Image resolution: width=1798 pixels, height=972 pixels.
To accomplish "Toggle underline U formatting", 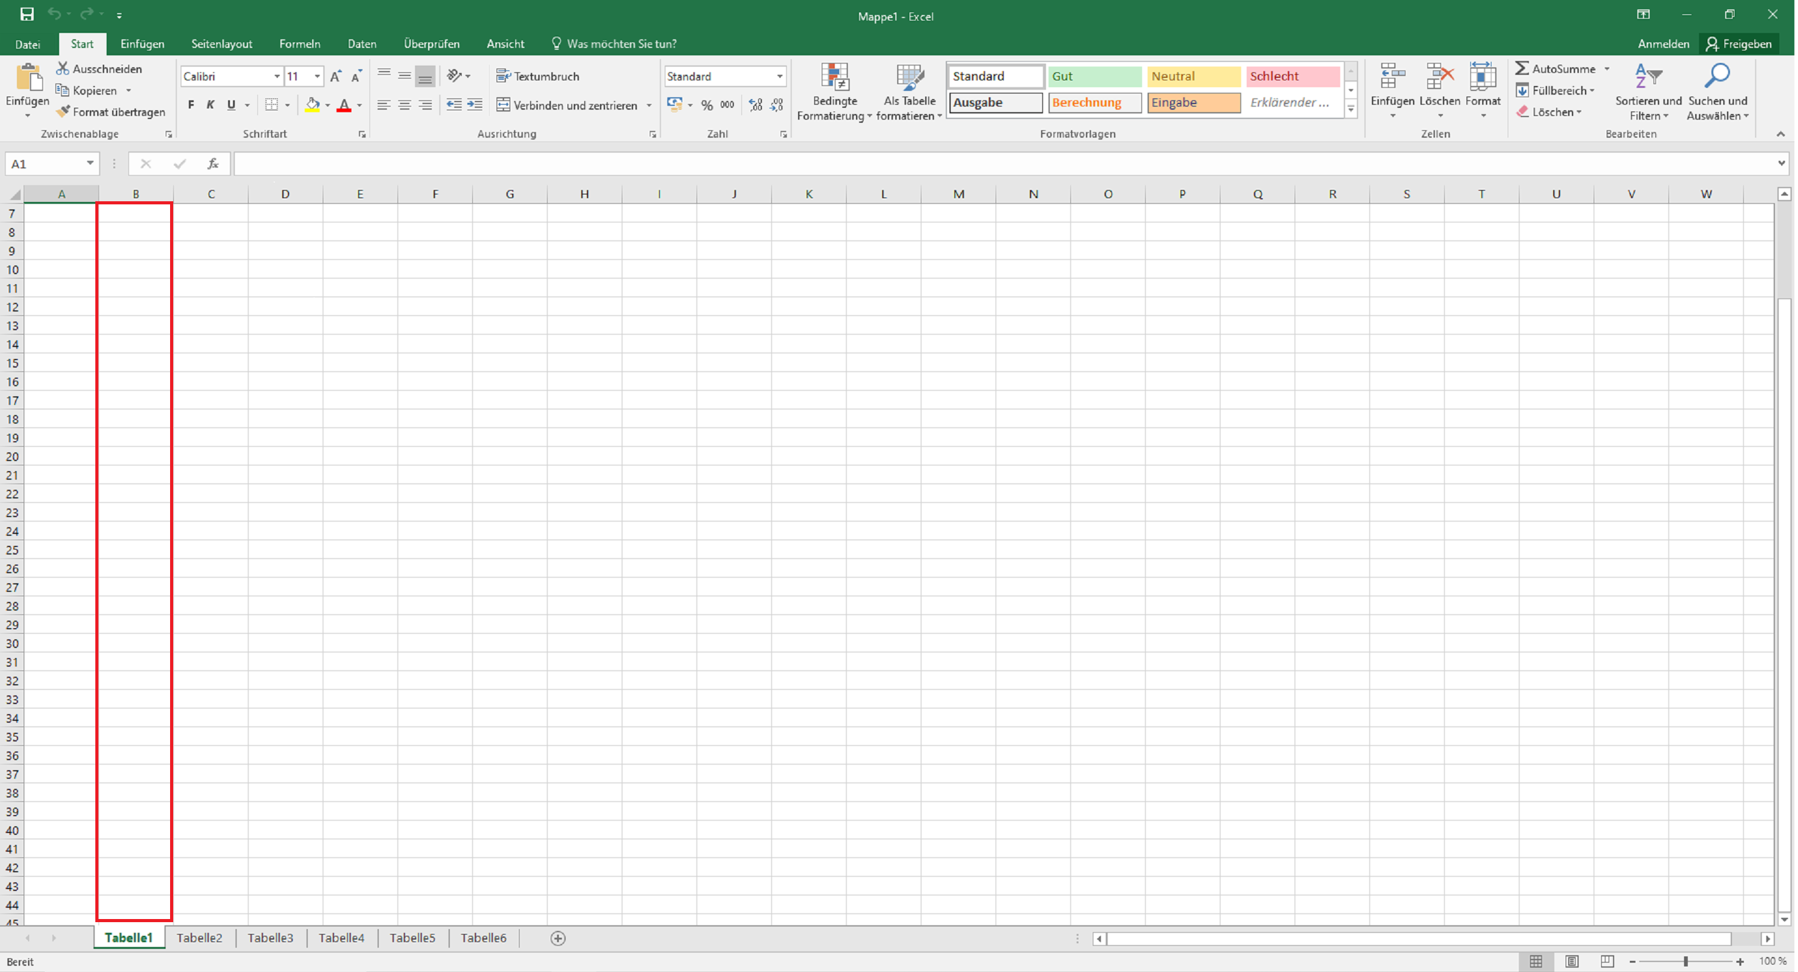I will coord(231,105).
